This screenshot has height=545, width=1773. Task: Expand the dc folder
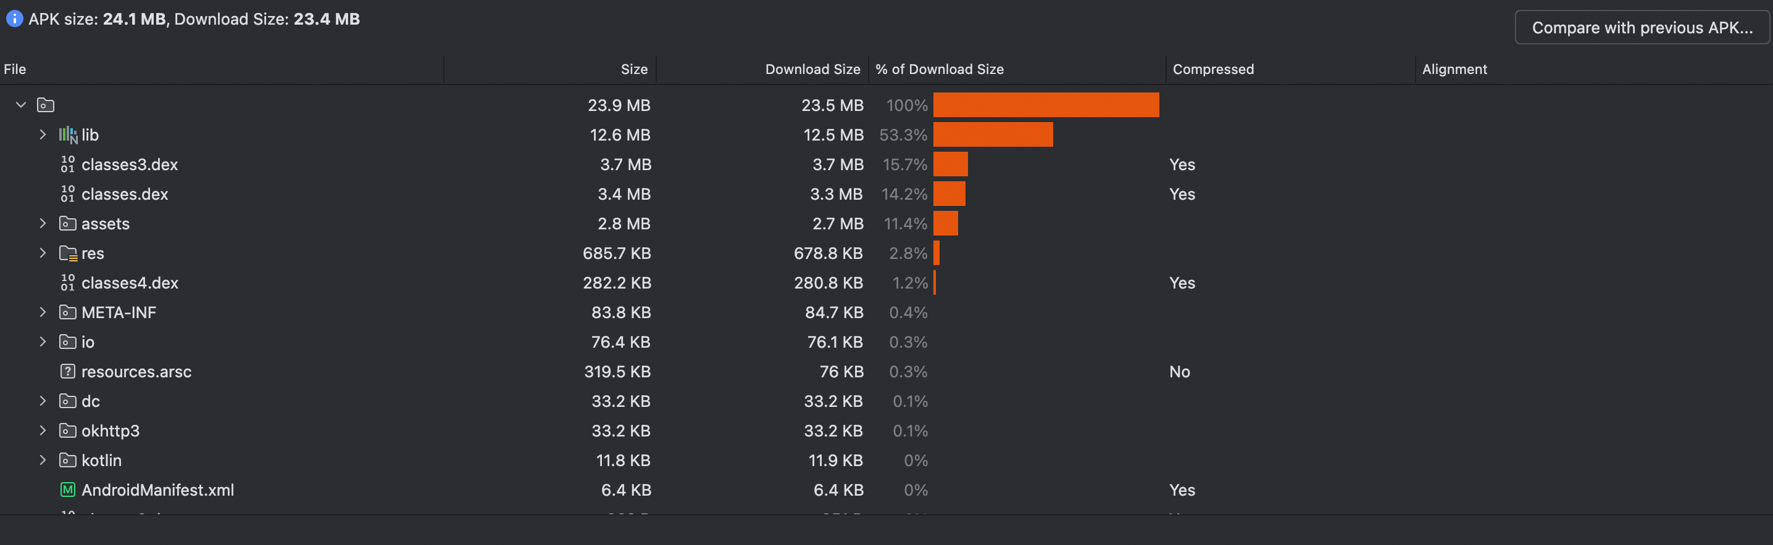(x=43, y=401)
